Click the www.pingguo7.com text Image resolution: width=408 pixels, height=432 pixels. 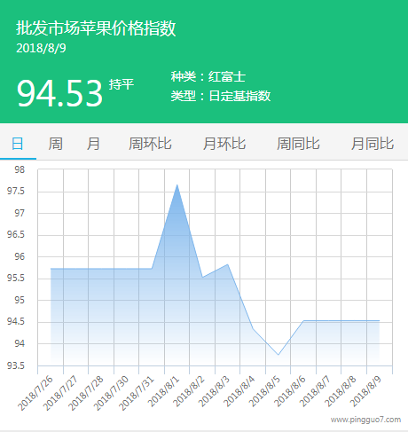point(365,420)
